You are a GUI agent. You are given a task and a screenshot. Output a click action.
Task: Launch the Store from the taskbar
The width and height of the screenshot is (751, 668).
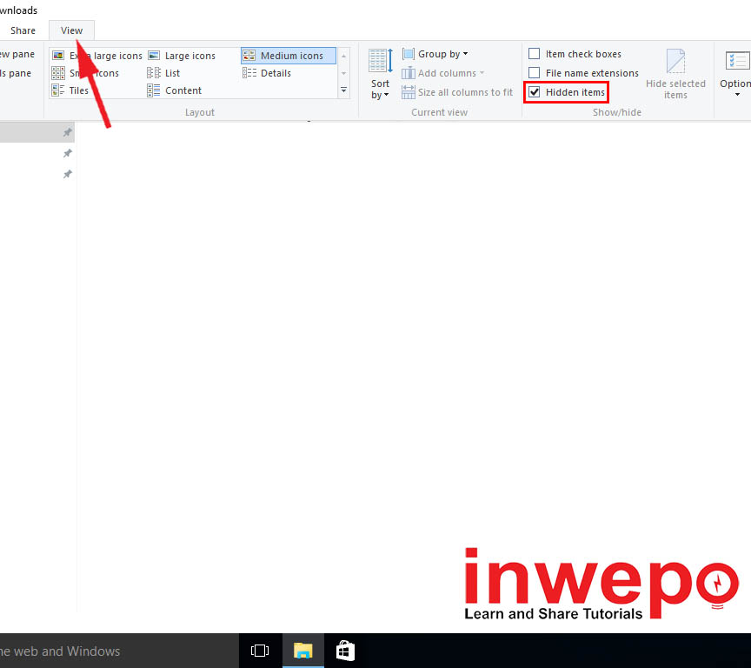click(x=345, y=651)
